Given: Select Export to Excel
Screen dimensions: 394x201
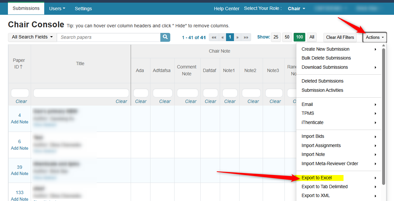Looking at the screenshot, I should (x=339, y=178).
